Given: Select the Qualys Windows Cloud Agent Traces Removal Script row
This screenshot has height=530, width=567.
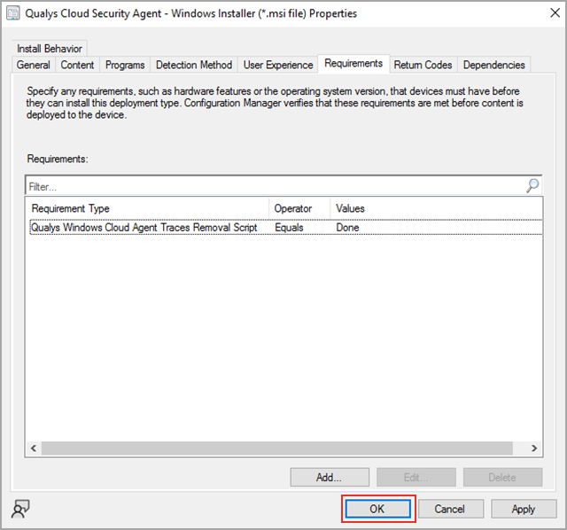Looking at the screenshot, I should click(285, 228).
